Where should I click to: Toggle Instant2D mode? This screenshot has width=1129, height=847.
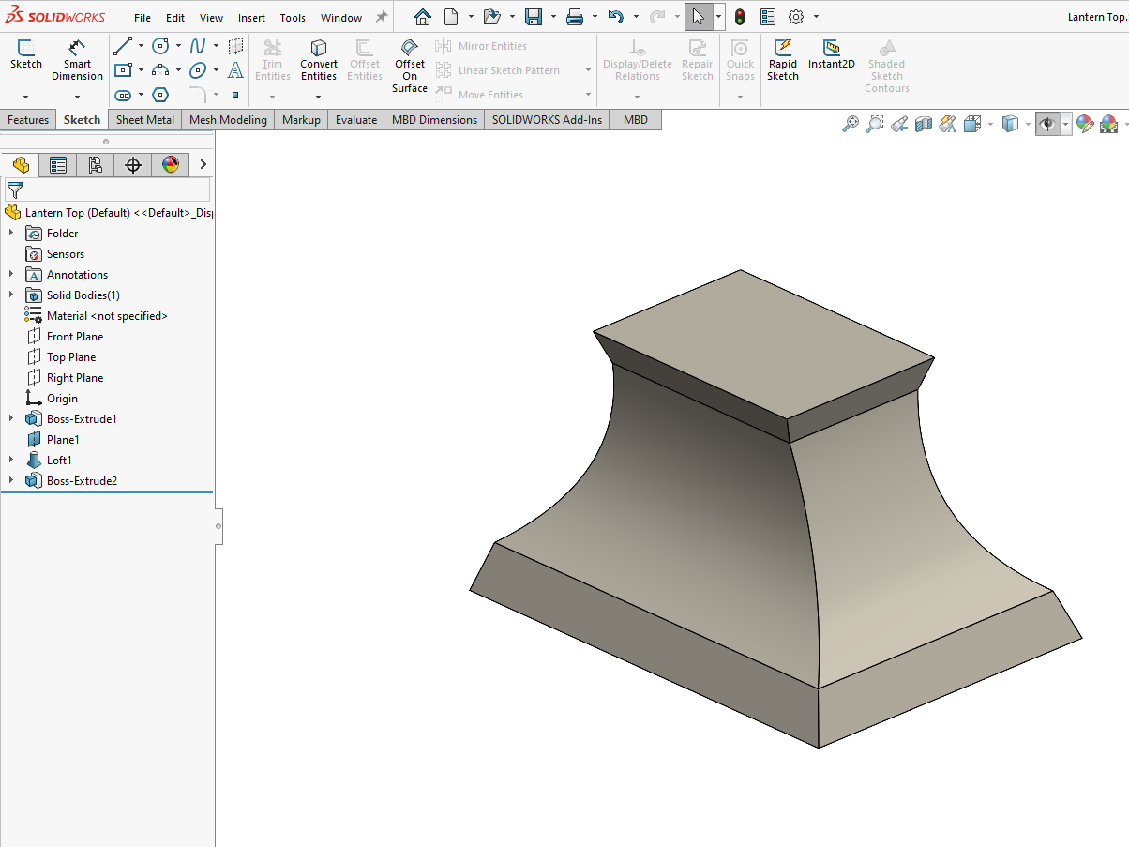point(832,54)
